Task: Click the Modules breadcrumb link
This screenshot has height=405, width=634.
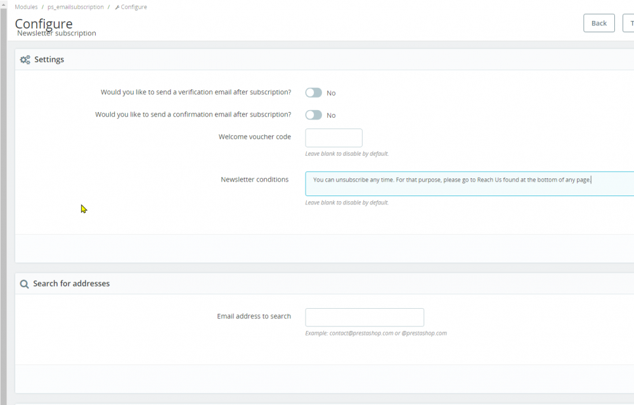Action: pos(26,7)
